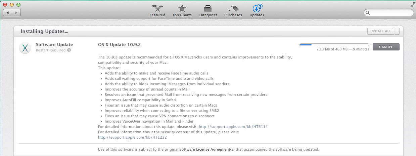The width and height of the screenshot is (416, 156).
Task: Open the Software License Agreement(s) link
Action: click(x=207, y=149)
